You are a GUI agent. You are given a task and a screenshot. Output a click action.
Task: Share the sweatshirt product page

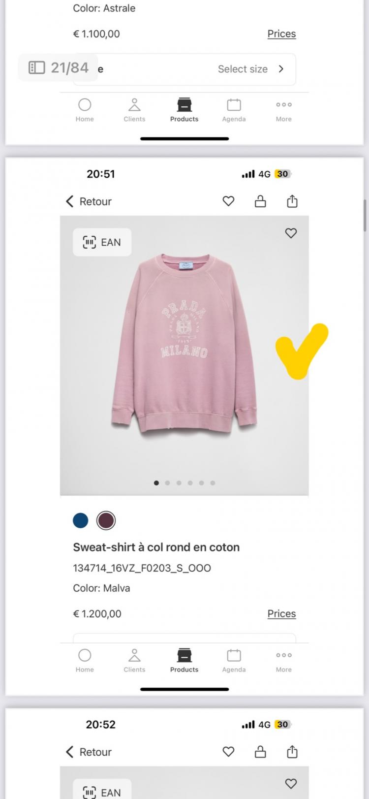(292, 201)
